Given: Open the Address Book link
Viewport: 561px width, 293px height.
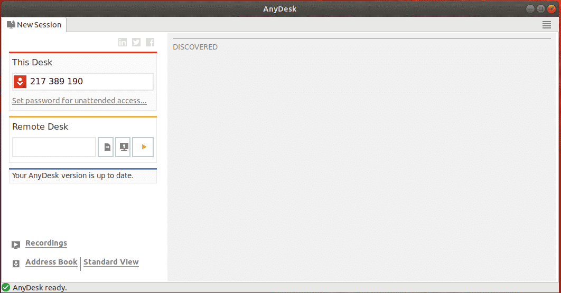Looking at the screenshot, I should coord(51,262).
